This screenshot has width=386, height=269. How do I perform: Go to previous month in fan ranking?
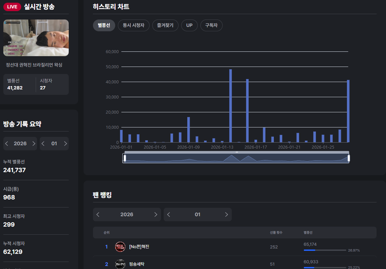(x=169, y=215)
